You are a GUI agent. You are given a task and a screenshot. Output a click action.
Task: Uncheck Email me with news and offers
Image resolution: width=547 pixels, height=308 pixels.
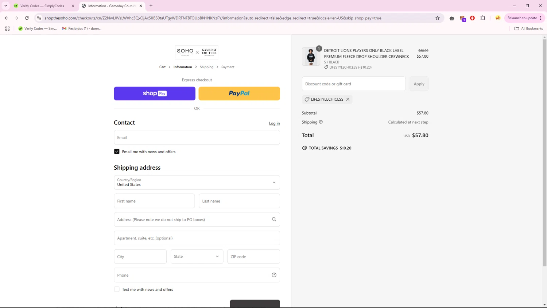[x=117, y=151]
